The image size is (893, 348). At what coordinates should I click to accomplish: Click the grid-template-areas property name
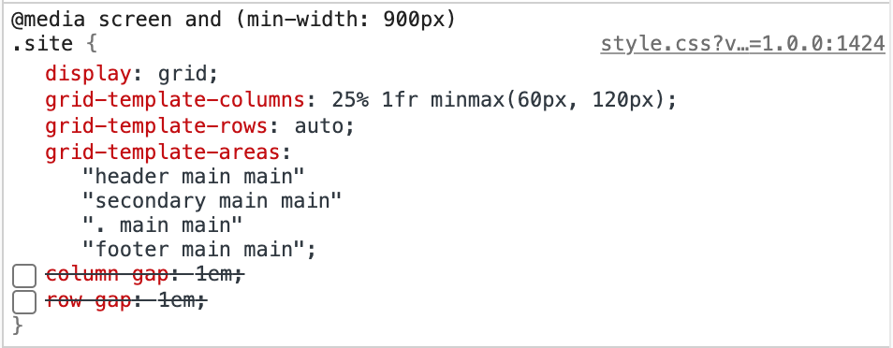pos(164,152)
